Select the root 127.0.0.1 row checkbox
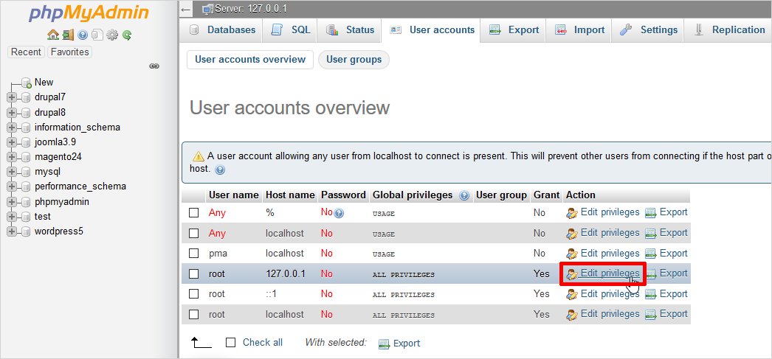The height and width of the screenshot is (359, 772). pyautogui.click(x=194, y=273)
